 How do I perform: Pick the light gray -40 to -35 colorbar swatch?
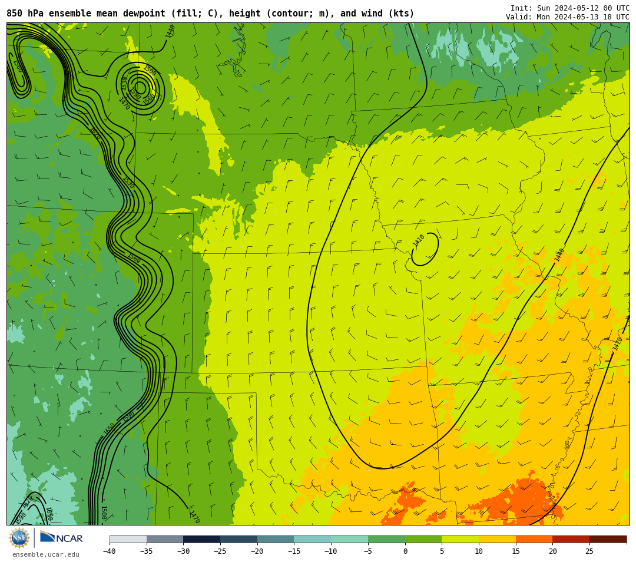tap(128, 539)
